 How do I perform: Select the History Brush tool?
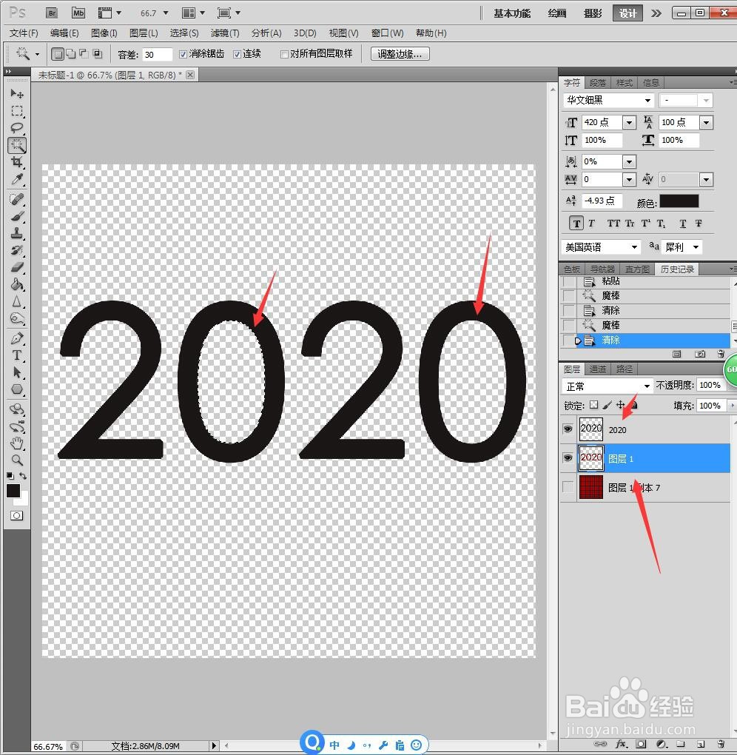tap(17, 250)
